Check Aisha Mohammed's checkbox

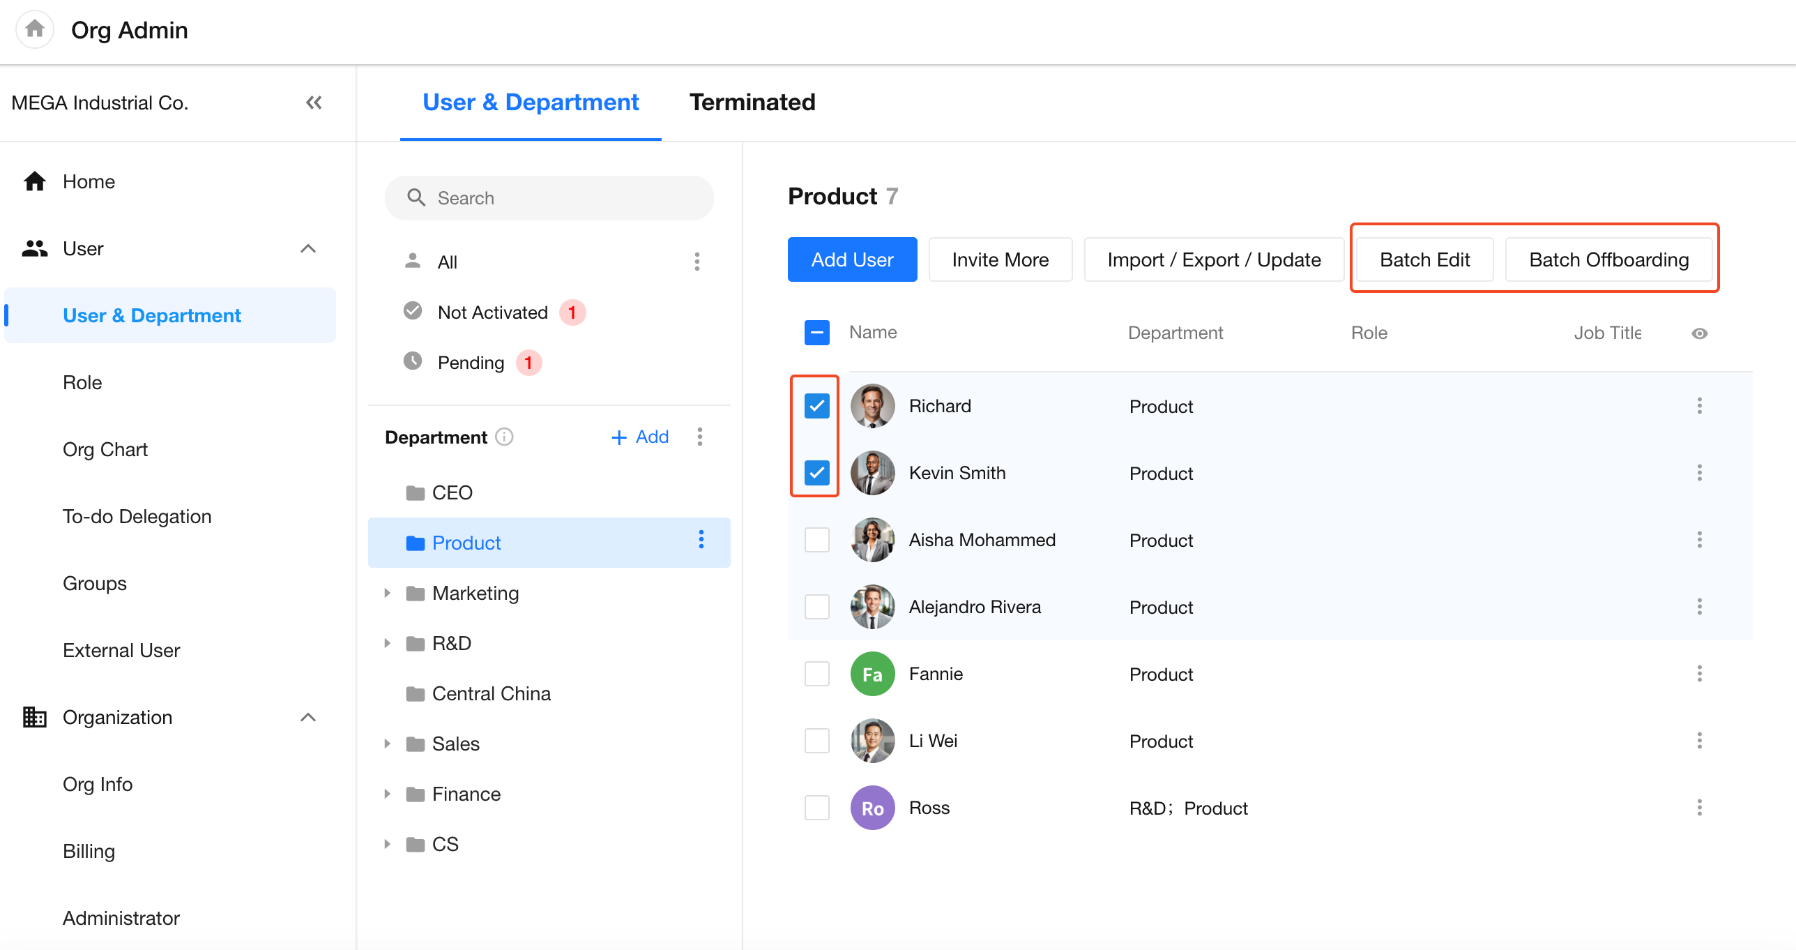pyautogui.click(x=816, y=540)
